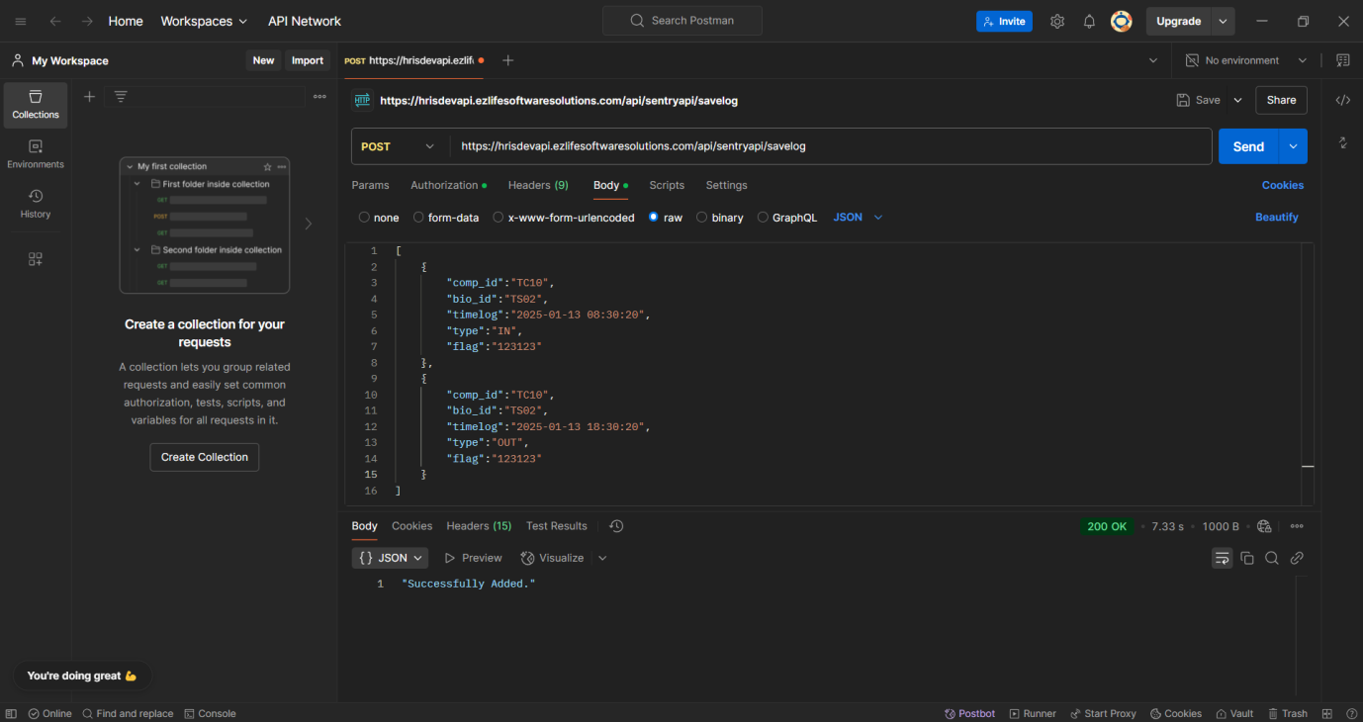Create new collection with plus icon
The height and width of the screenshot is (722, 1363).
(89, 96)
